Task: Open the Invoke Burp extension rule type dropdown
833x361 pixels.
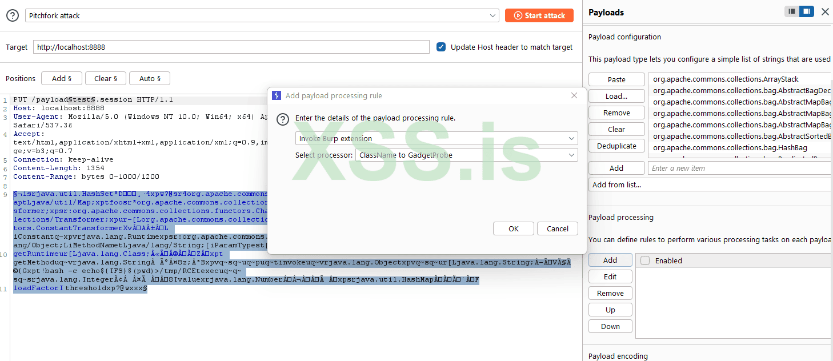Action: [x=436, y=138]
